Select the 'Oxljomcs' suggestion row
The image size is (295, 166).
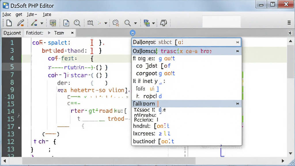186,51
